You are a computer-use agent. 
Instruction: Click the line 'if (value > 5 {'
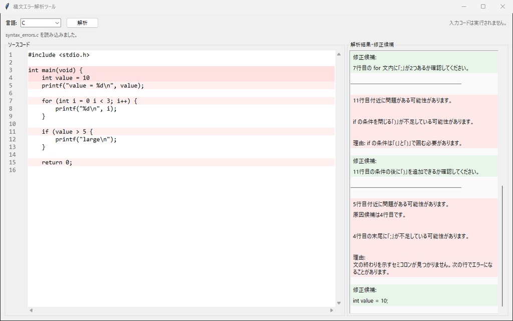(x=67, y=132)
